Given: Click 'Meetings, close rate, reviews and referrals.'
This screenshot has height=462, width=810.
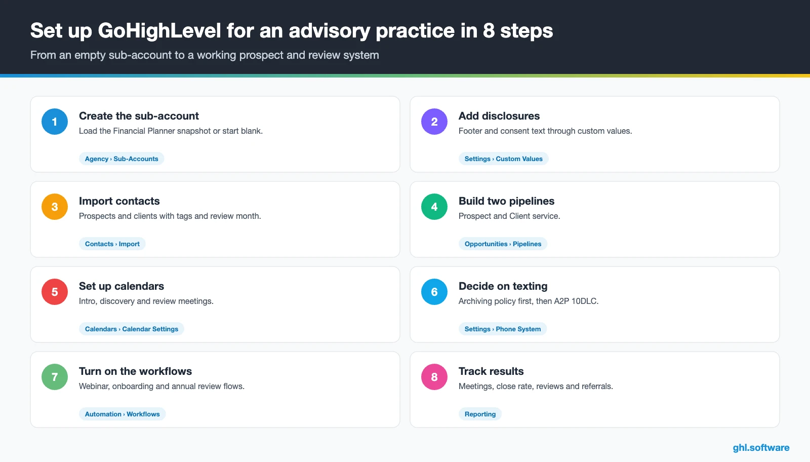Looking at the screenshot, I should (x=536, y=386).
